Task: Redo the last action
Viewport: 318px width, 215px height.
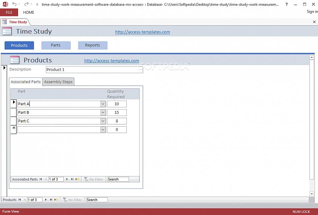Action: pos(26,4)
